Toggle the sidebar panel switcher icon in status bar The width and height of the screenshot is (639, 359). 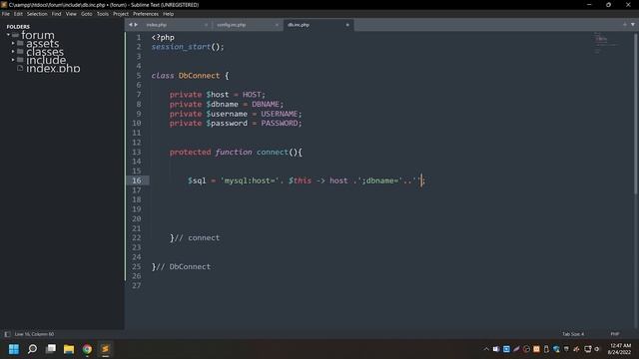(7, 334)
